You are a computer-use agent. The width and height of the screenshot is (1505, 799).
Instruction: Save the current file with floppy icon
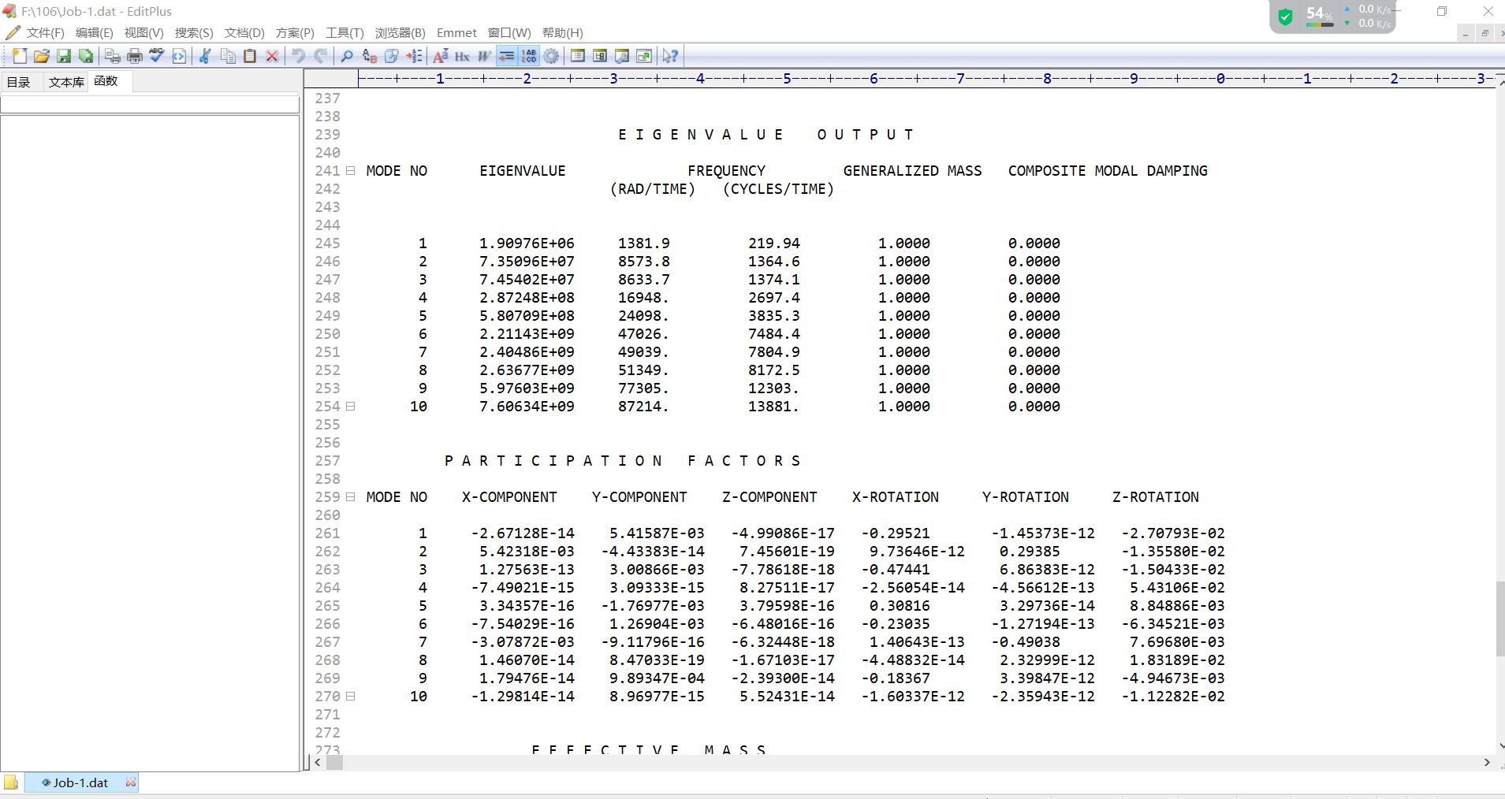click(x=64, y=56)
